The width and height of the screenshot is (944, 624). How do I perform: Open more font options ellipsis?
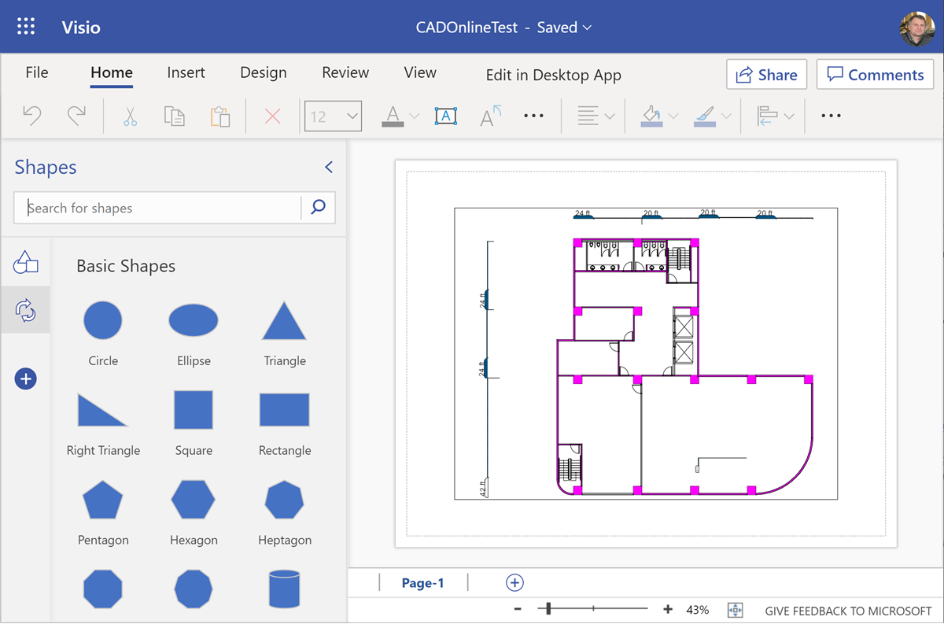click(533, 116)
